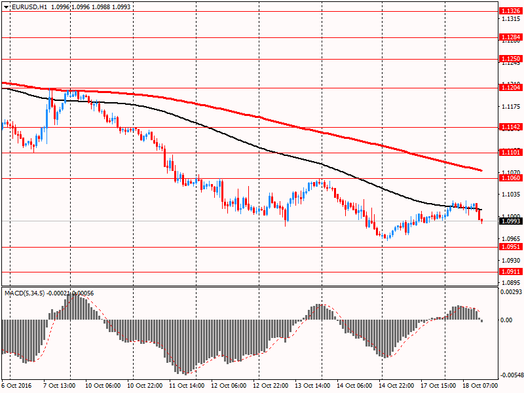
Task: Select the 1.1142 red price level label
Action: coord(511,127)
